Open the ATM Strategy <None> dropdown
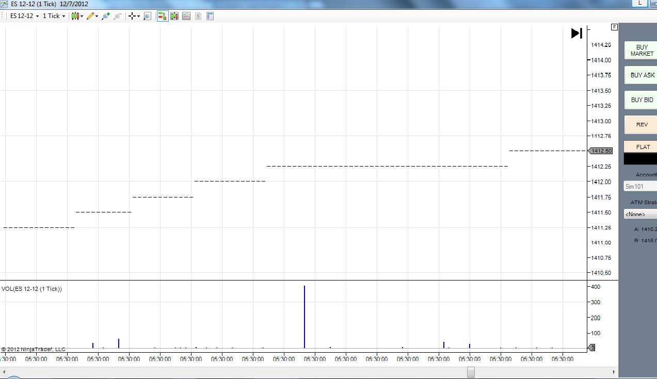The image size is (657, 379). point(640,214)
